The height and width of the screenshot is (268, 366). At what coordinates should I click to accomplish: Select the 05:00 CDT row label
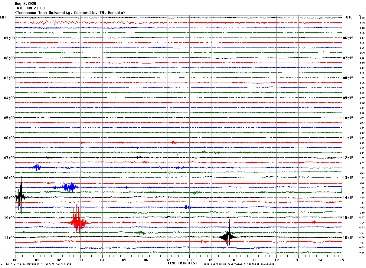pos(9,118)
